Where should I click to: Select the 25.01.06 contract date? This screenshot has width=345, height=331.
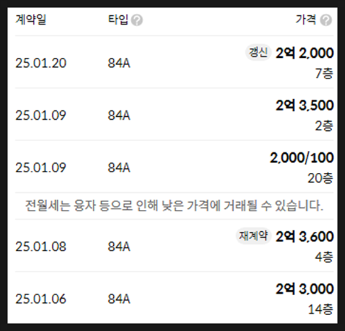tap(41, 299)
